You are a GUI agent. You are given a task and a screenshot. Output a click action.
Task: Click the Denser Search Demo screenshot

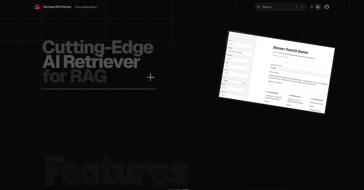pos(277,72)
